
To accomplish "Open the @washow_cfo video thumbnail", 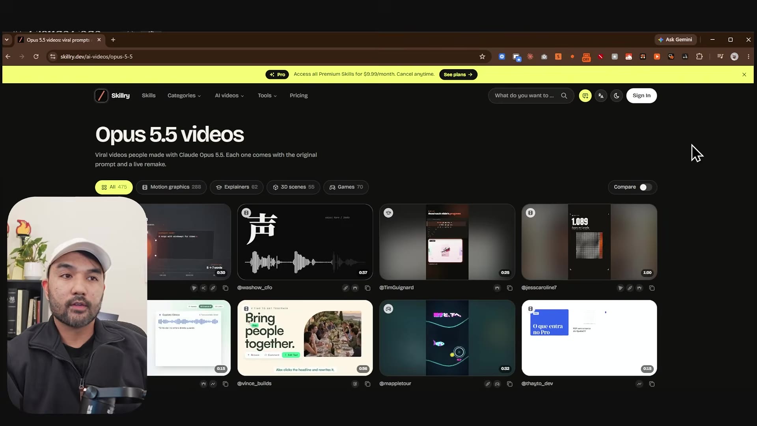I will [305, 242].
